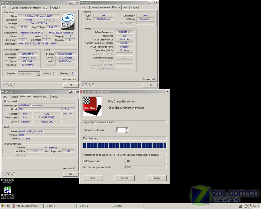This screenshot has width=261, height=209.
Task: Open About tab in Mainboard CPU-Z window
Action: pos(55,97)
